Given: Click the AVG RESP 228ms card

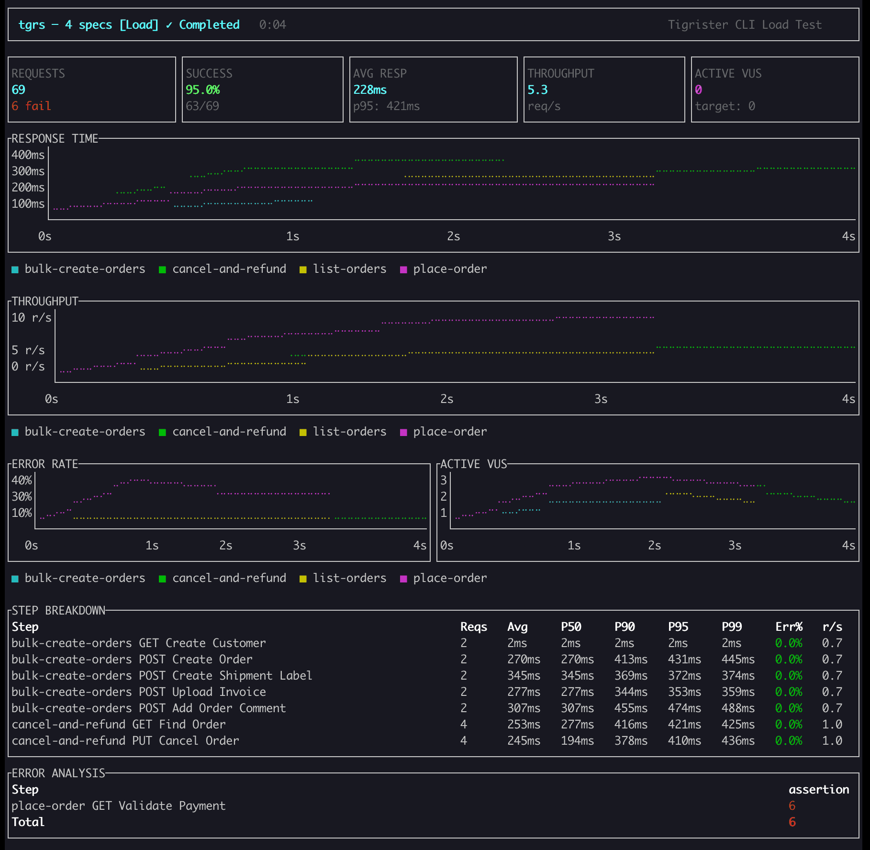Looking at the screenshot, I should click(x=433, y=89).
